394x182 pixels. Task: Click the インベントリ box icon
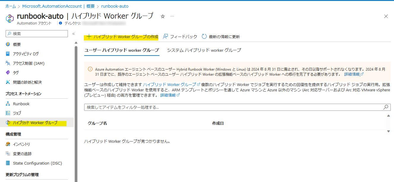pyautogui.click(x=8, y=144)
